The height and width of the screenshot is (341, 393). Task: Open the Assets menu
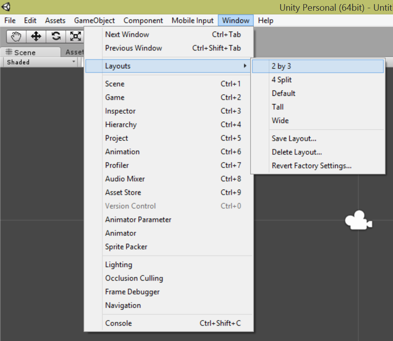tap(55, 20)
